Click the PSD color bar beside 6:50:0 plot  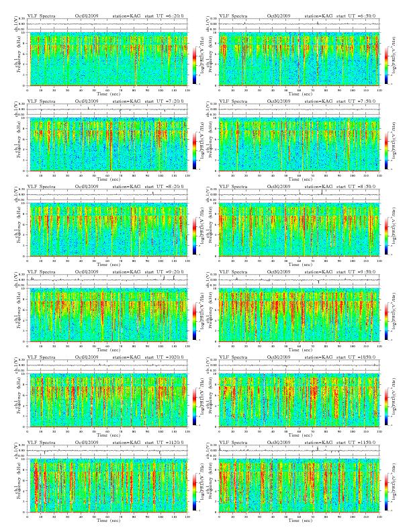pyautogui.click(x=386, y=65)
